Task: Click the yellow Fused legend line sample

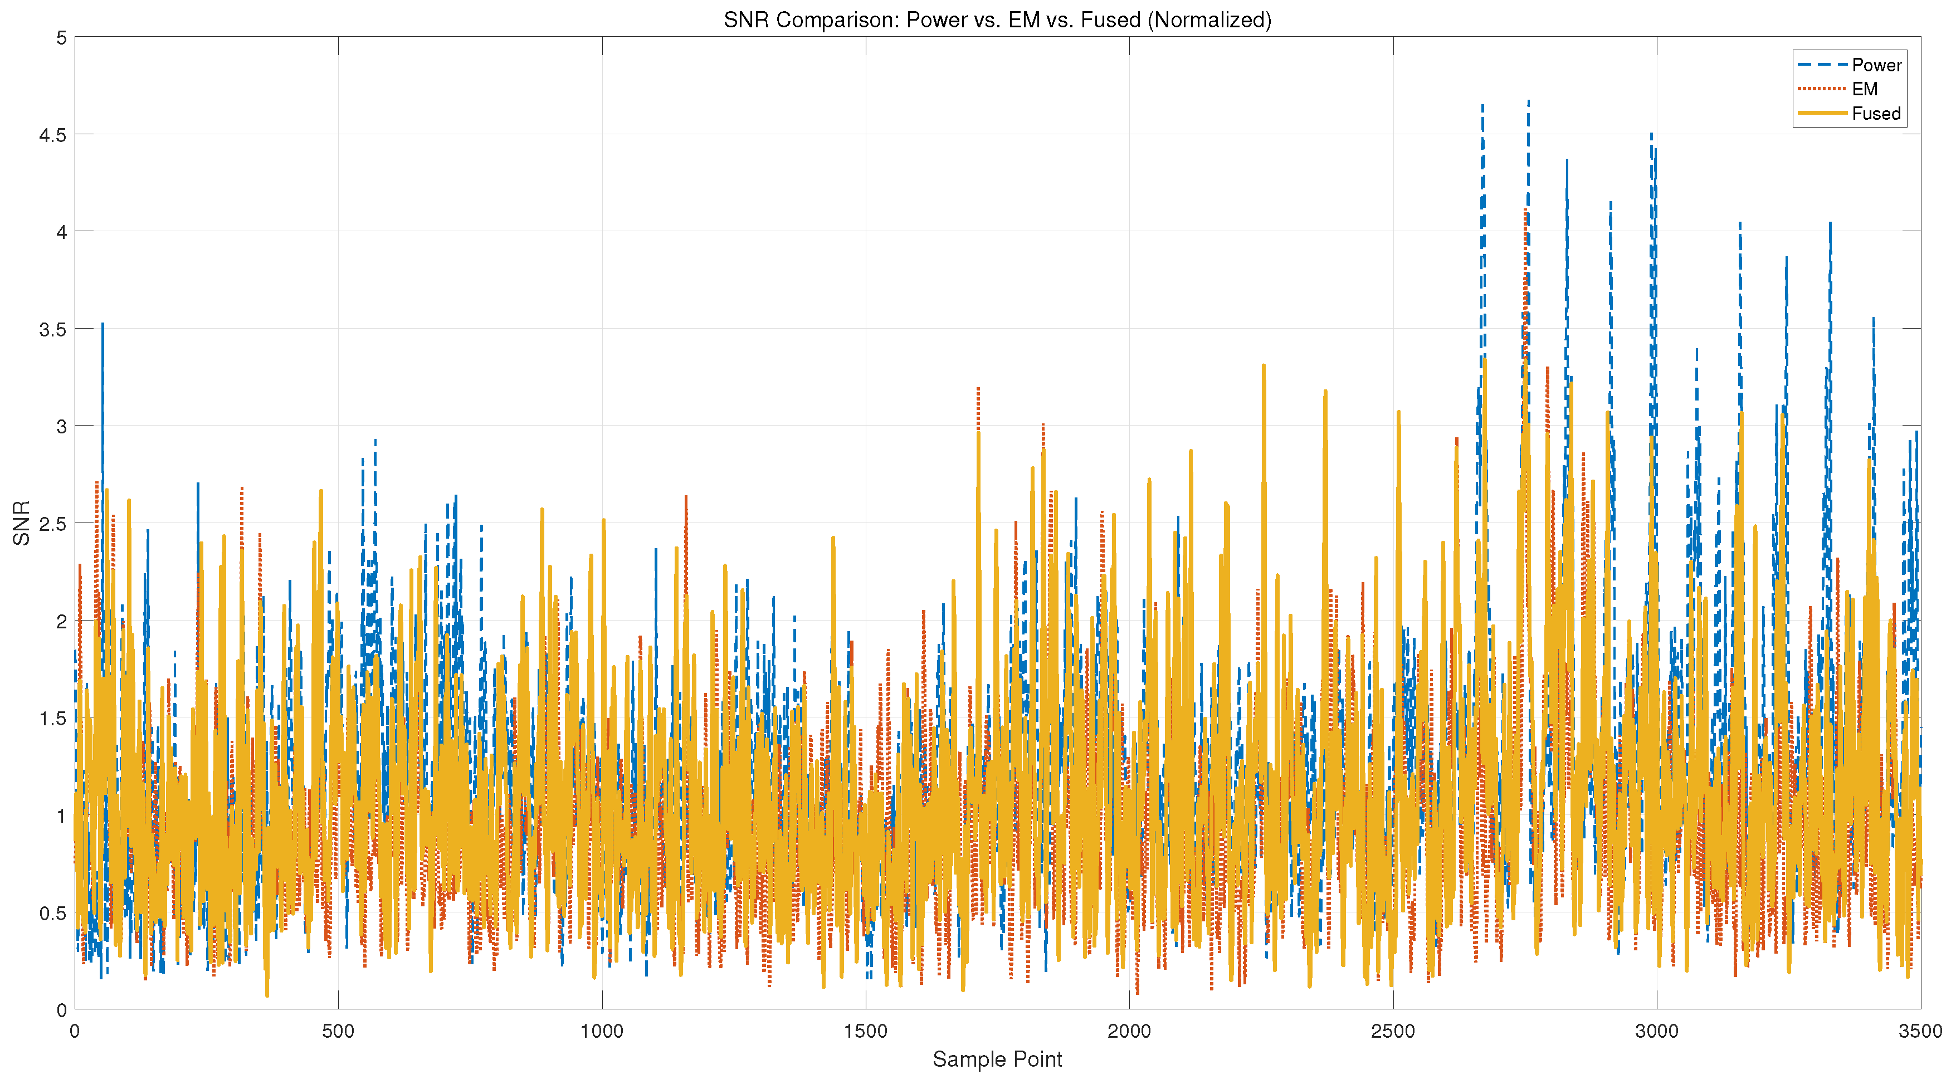Action: (x=1822, y=114)
